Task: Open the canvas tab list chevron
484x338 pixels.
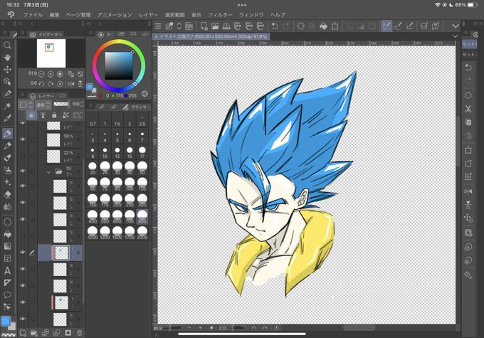Action: coord(456,36)
